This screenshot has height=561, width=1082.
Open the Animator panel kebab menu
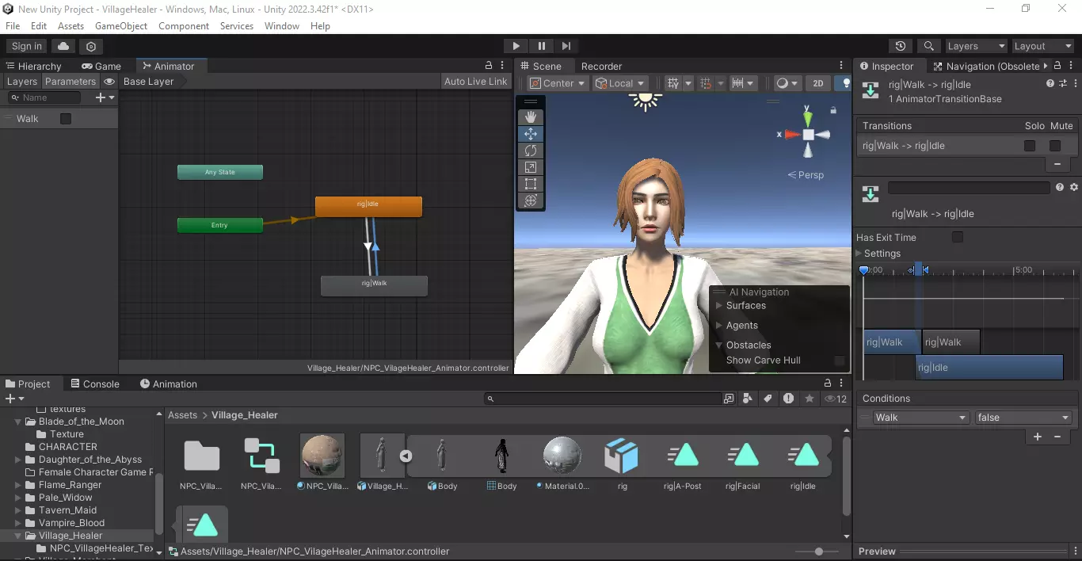click(x=504, y=66)
